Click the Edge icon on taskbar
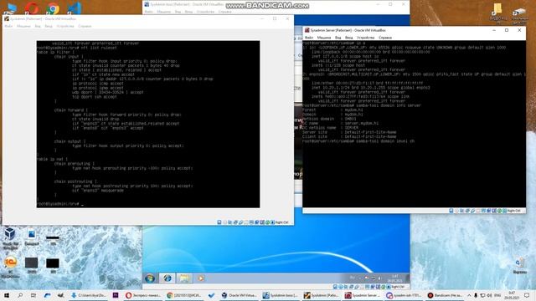 (x=47, y=295)
